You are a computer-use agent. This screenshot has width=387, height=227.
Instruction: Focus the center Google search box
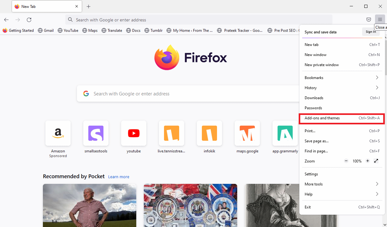click(188, 94)
